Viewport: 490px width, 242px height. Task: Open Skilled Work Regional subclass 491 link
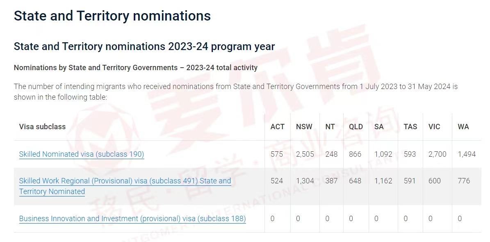125,186
